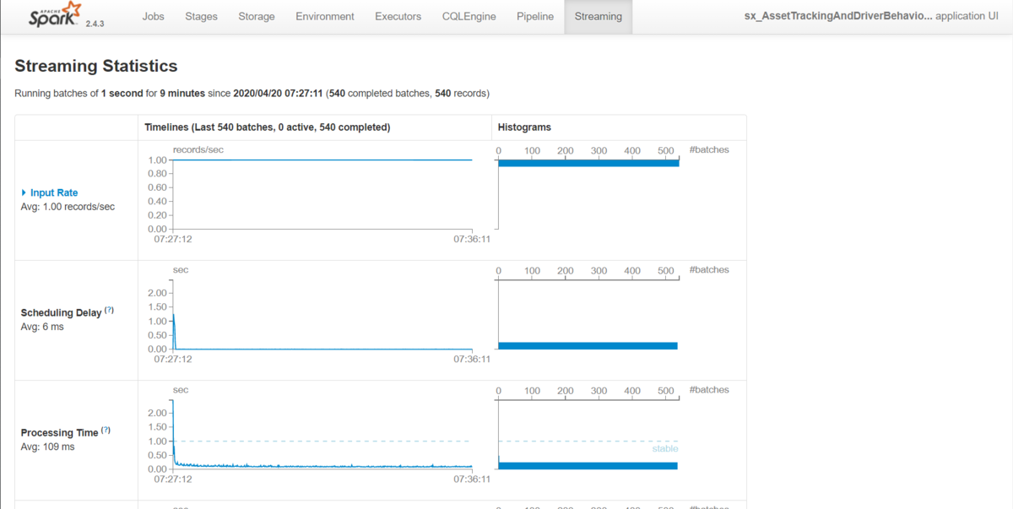
Task: Select the CQLEngine tab
Action: (469, 16)
